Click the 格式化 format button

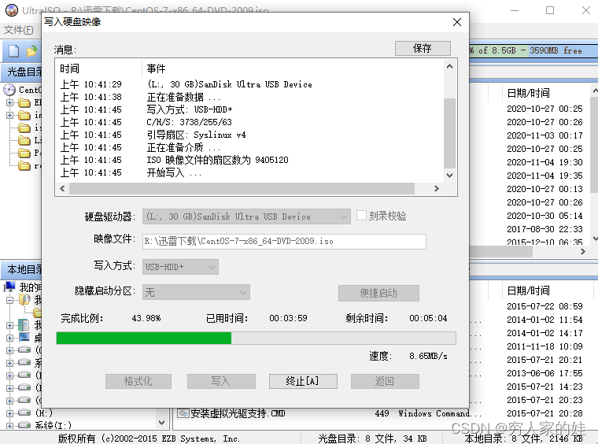coord(138,381)
